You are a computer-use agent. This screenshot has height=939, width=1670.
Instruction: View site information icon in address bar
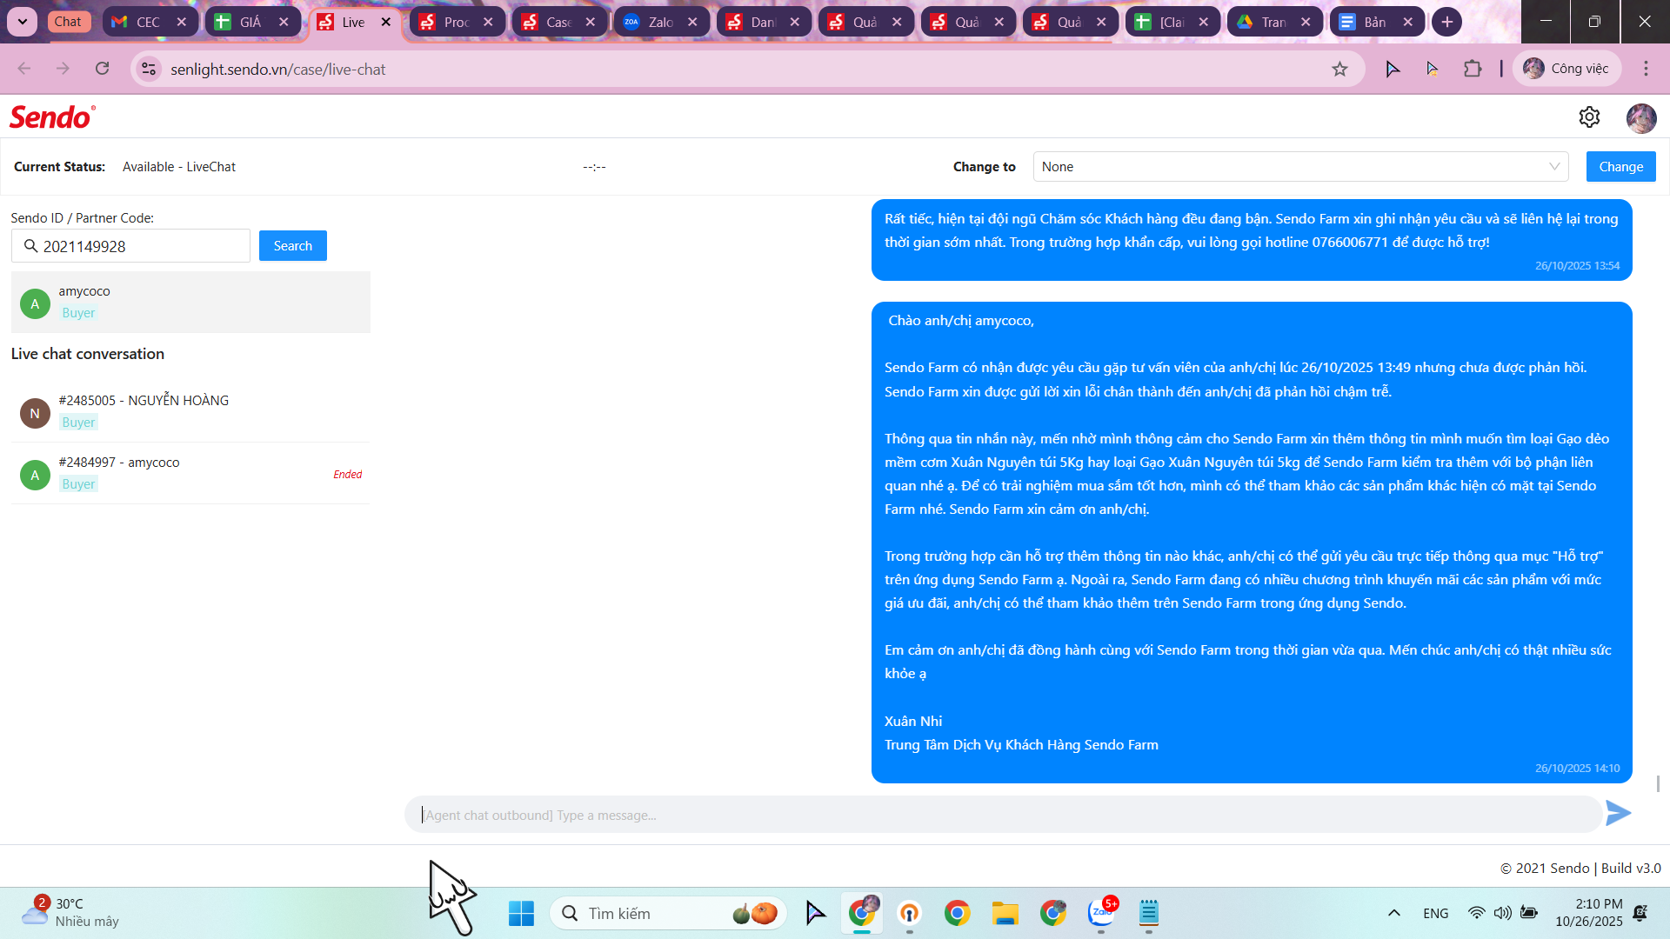click(150, 69)
